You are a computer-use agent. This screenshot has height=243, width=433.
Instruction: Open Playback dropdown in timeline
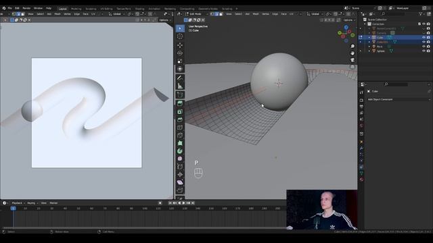coord(18,203)
